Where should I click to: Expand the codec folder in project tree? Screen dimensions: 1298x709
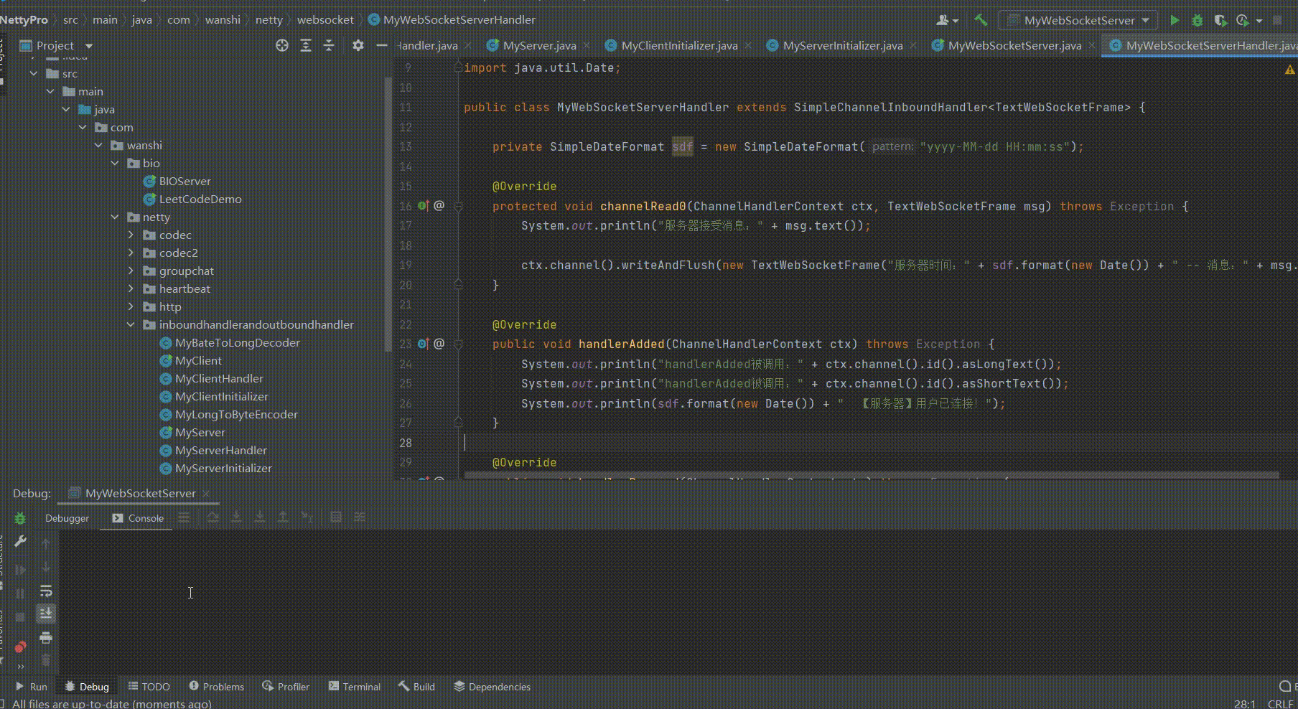pos(131,235)
